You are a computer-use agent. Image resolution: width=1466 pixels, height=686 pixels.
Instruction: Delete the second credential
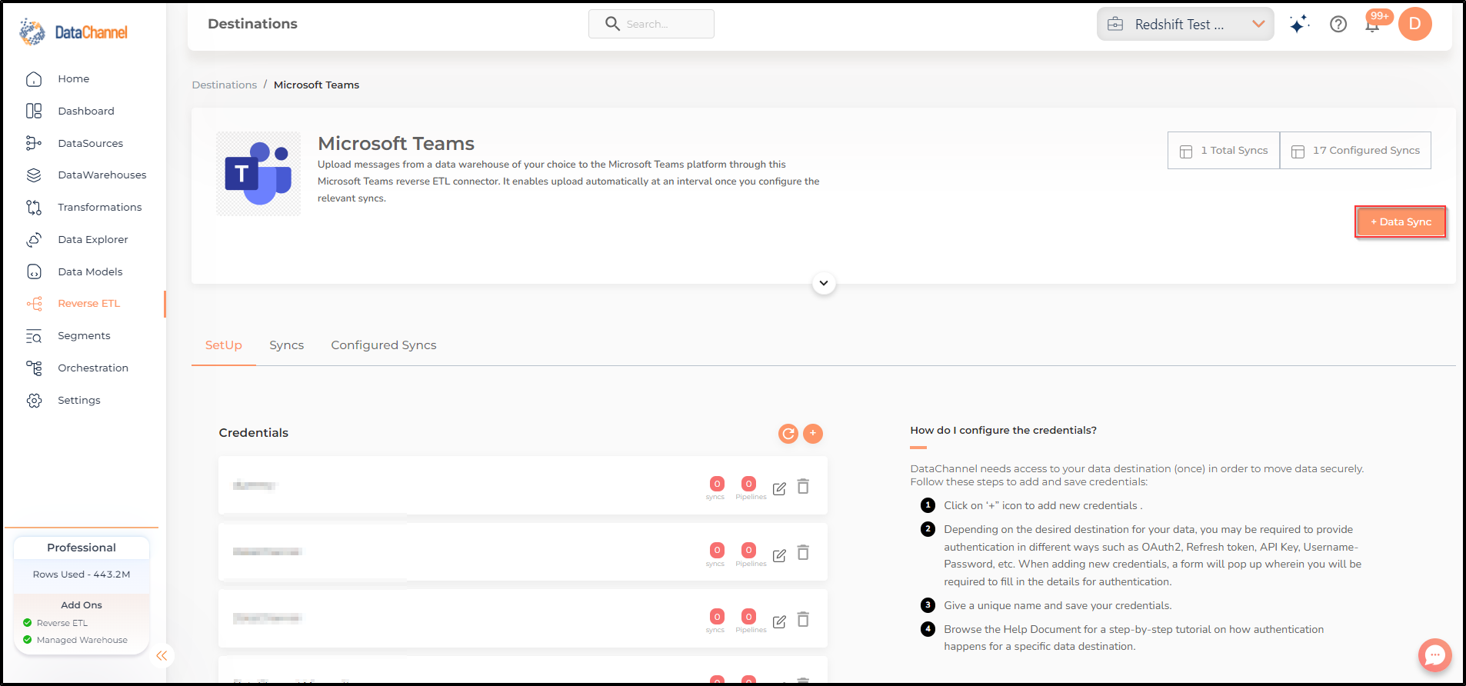(x=803, y=553)
